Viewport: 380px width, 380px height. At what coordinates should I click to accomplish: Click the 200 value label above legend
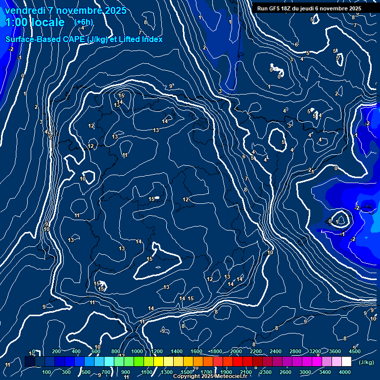click(x=56, y=351)
